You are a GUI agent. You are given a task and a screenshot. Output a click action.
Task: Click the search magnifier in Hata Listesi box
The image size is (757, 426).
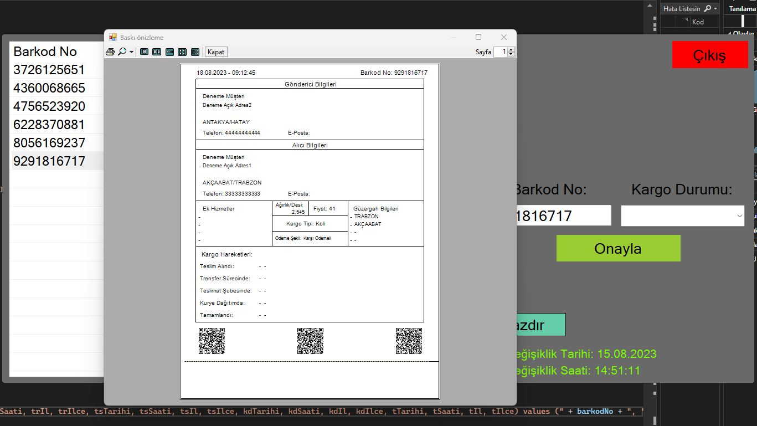(x=707, y=8)
